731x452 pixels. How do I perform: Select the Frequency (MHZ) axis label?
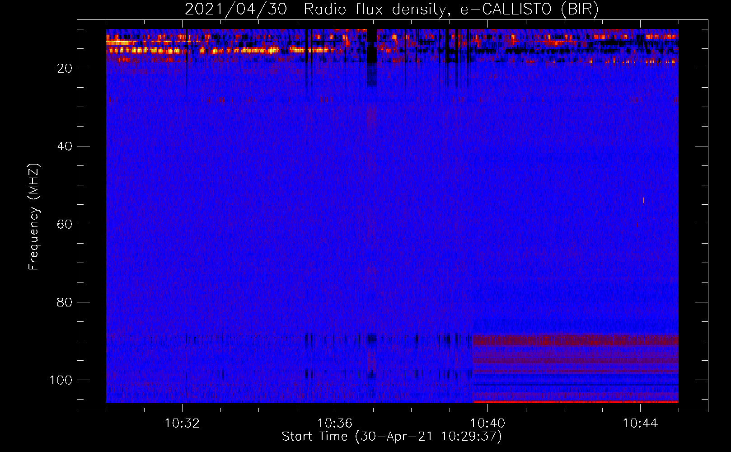[x=34, y=217]
